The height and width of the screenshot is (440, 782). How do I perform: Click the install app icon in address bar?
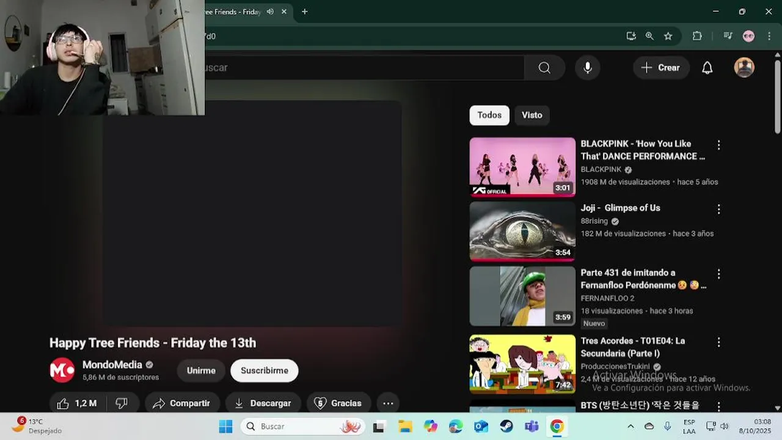631,36
